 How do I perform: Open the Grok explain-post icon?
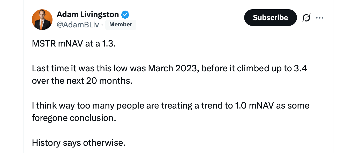pyautogui.click(x=307, y=18)
